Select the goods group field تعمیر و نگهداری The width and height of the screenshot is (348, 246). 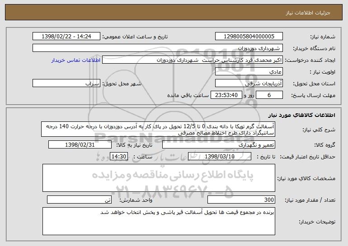[x=219, y=145]
